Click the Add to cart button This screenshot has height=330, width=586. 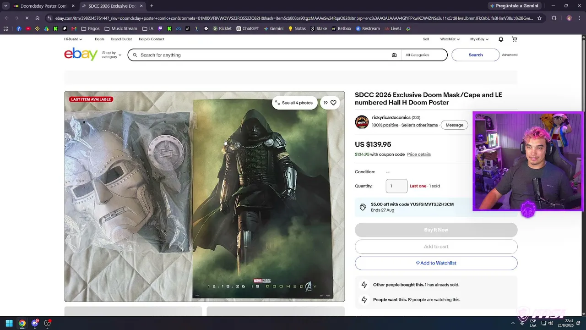point(436,247)
